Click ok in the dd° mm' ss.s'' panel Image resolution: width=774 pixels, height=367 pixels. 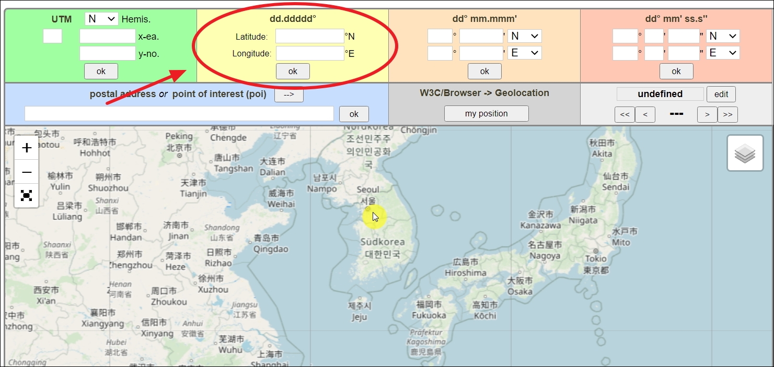[x=676, y=72]
